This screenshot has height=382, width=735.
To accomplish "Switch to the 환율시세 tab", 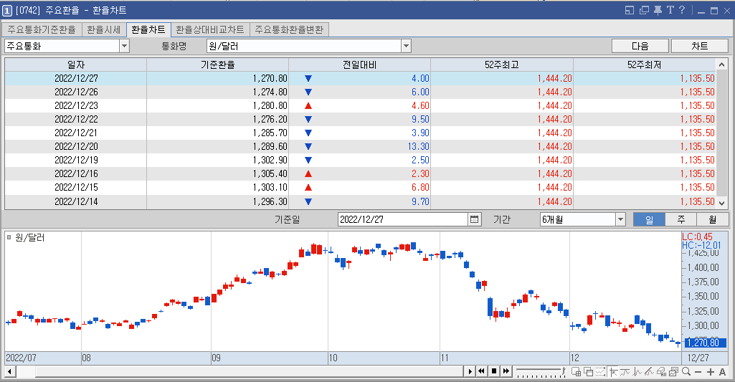I will click(104, 29).
